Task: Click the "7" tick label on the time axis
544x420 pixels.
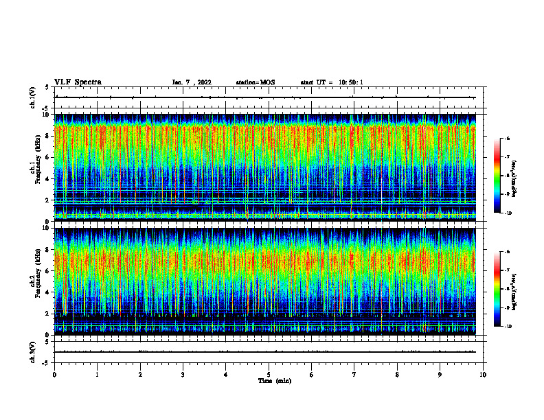Action: tap(354, 375)
